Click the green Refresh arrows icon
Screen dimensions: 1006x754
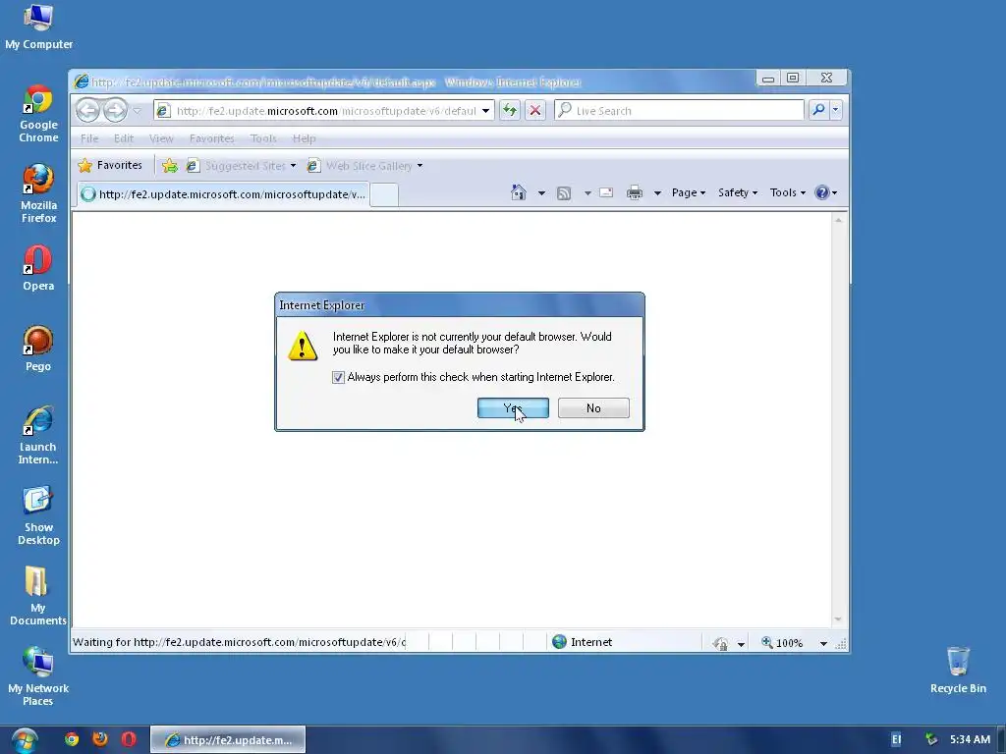pyautogui.click(x=510, y=110)
